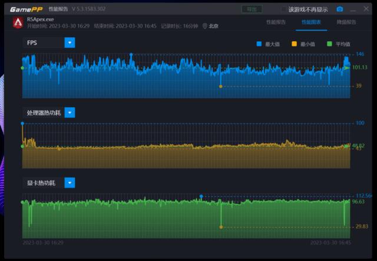Click the location pin icon beside 北京
377x261 pixels.
pos(205,26)
